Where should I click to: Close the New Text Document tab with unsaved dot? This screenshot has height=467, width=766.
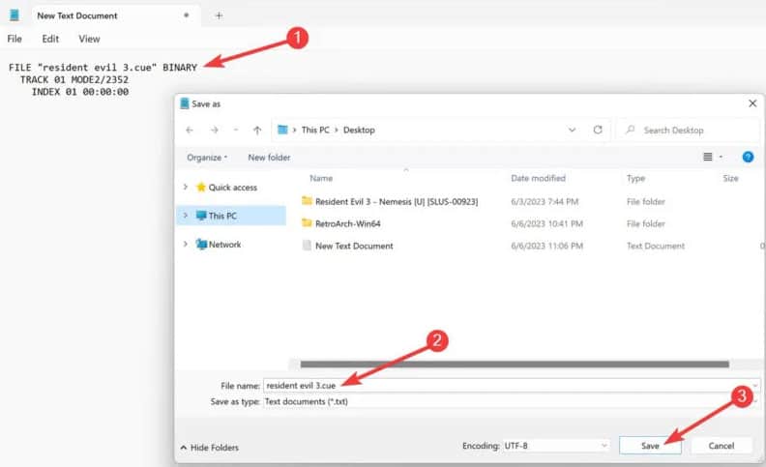pyautogui.click(x=186, y=15)
